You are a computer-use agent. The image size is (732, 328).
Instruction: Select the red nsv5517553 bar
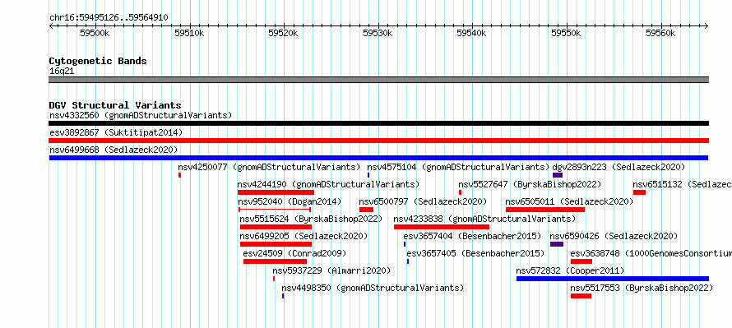pos(581,296)
